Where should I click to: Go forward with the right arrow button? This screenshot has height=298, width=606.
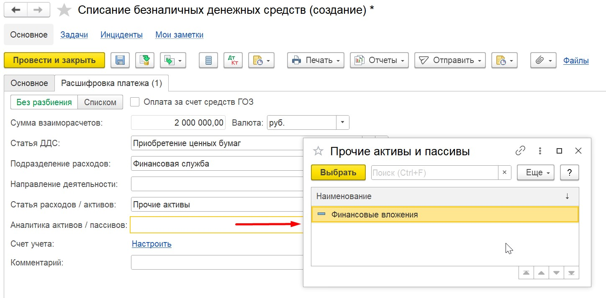point(39,10)
